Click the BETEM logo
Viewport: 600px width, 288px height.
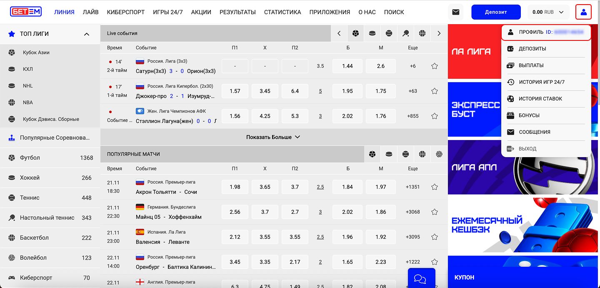pyautogui.click(x=26, y=12)
